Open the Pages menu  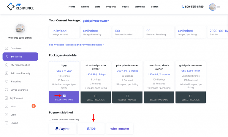point(125,7)
